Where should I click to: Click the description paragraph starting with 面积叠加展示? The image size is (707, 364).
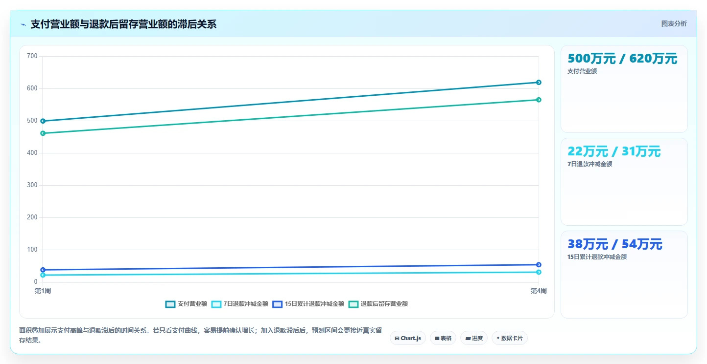click(x=200, y=336)
